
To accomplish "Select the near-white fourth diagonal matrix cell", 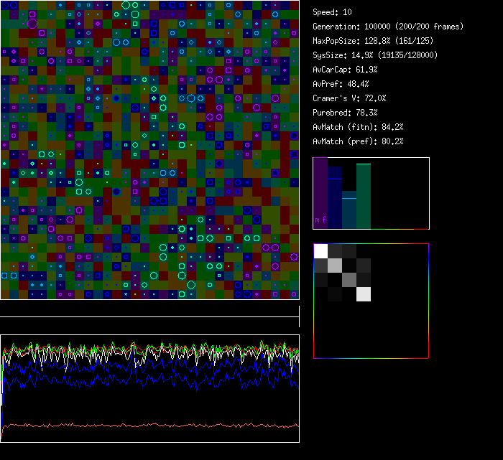I will point(364,294).
